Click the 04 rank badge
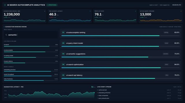This screenshot has height=103, width=185. [63, 64]
